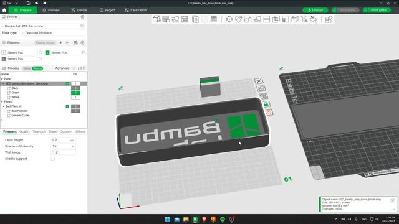Image resolution: width=399 pixels, height=224 pixels.
Task: Open the Mesh boolean tool
Action: point(276,19)
